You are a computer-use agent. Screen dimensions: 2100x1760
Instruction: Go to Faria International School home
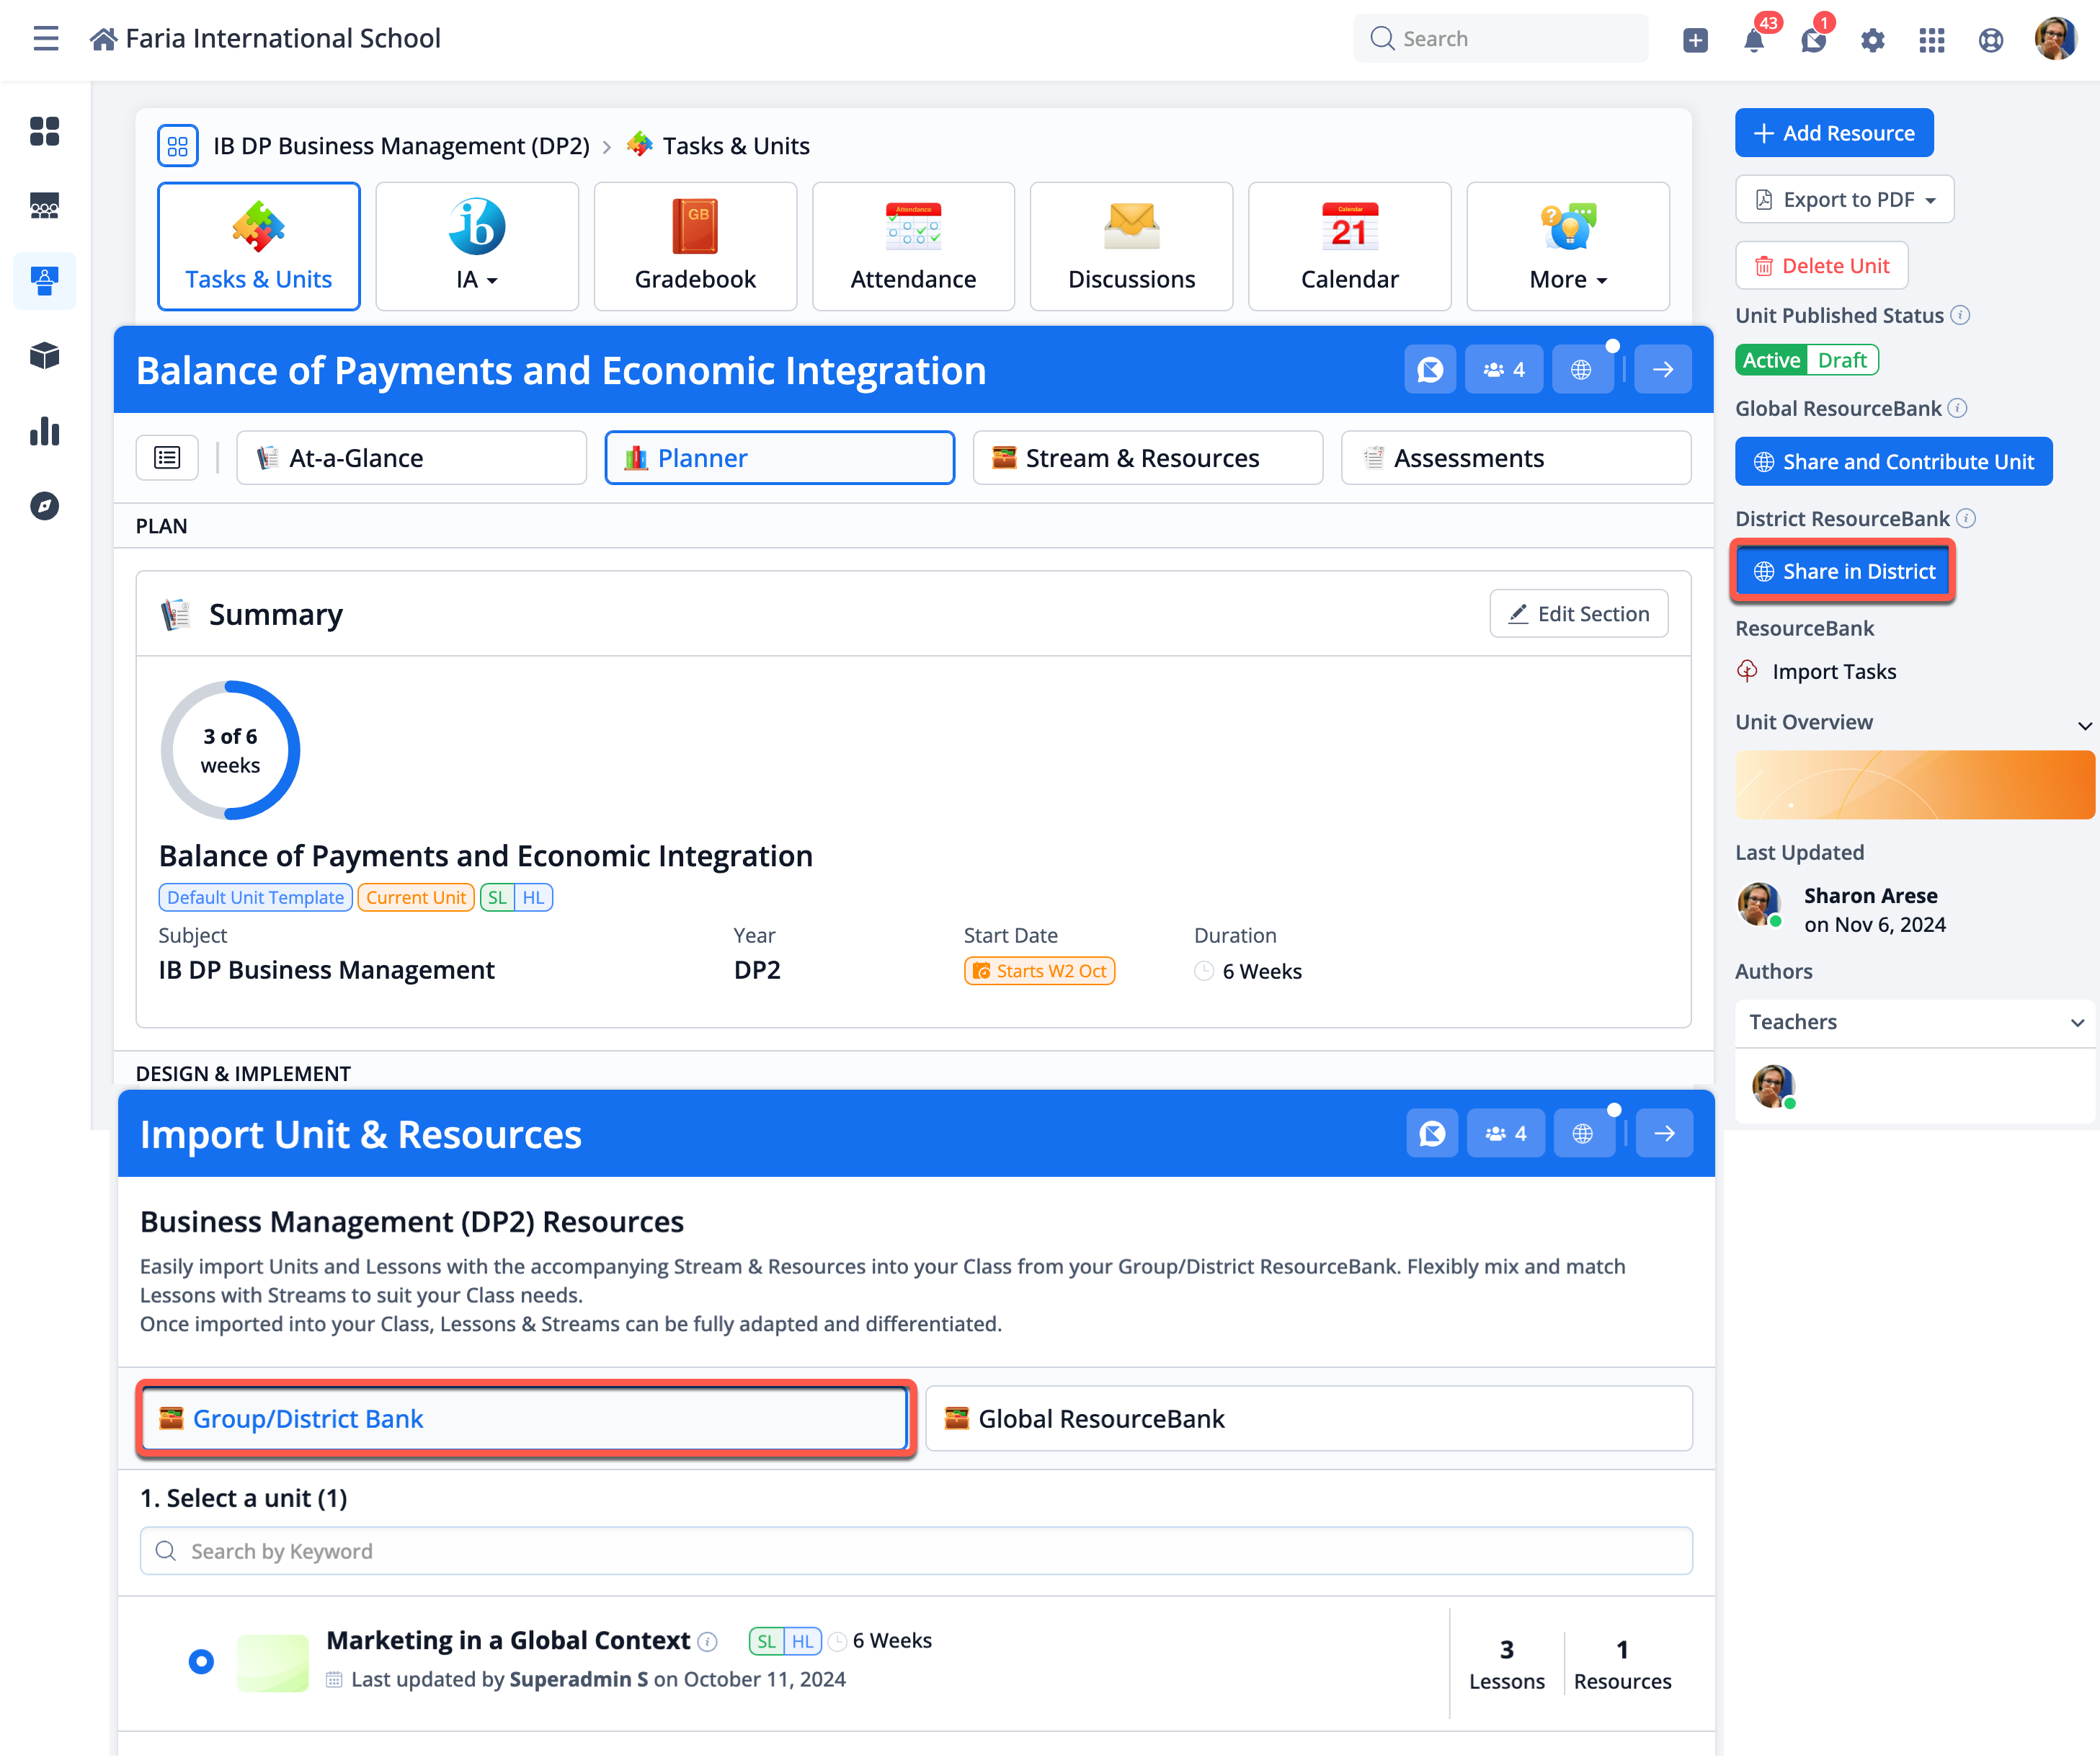[x=265, y=39]
